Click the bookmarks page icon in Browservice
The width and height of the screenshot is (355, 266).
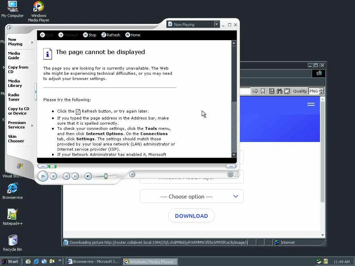tap(272, 91)
